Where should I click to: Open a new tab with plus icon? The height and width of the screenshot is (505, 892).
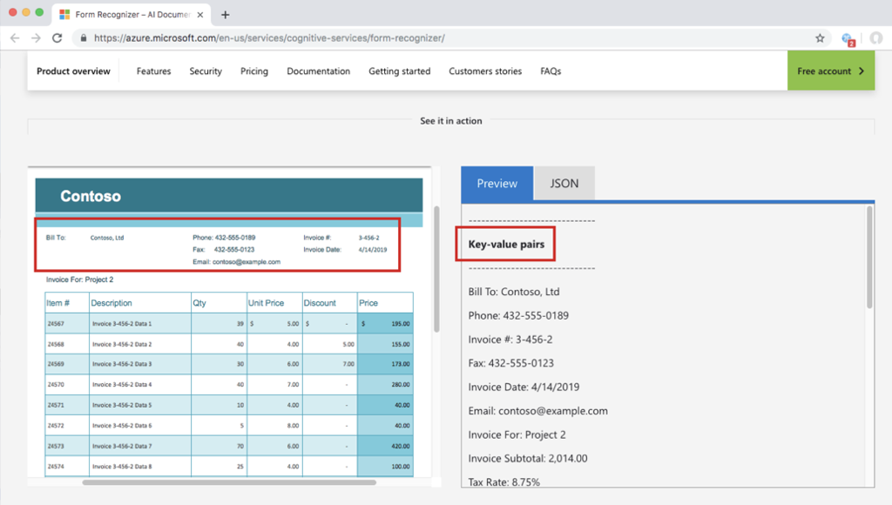226,15
